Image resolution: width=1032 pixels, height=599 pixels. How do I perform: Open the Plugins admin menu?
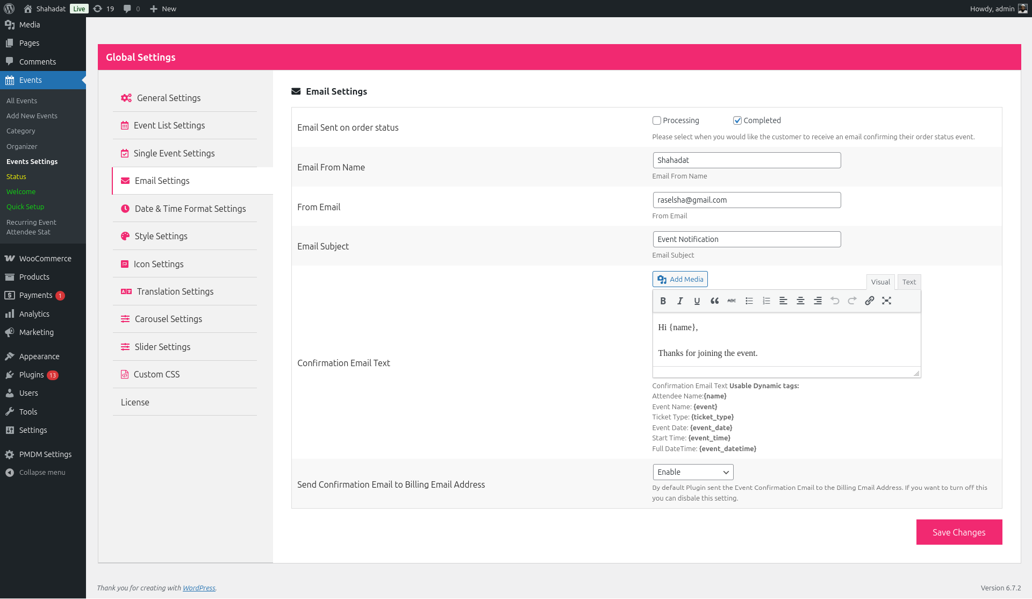pos(43,375)
